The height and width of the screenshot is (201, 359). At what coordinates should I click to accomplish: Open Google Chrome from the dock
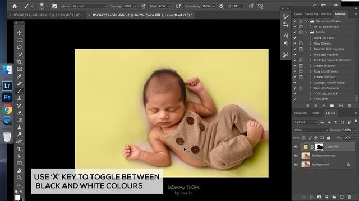[7, 109]
